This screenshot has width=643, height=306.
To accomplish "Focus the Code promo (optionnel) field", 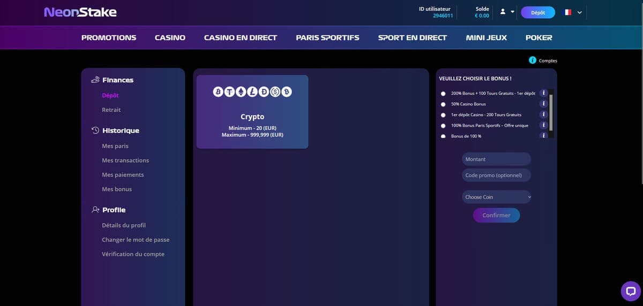I will tap(496, 175).
